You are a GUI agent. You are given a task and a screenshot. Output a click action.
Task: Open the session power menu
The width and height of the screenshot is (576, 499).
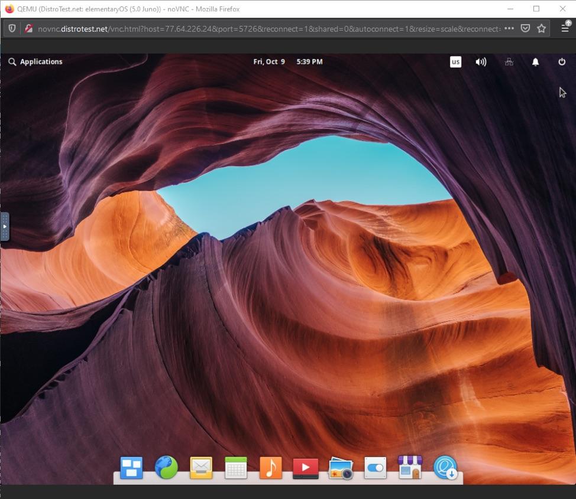(562, 61)
